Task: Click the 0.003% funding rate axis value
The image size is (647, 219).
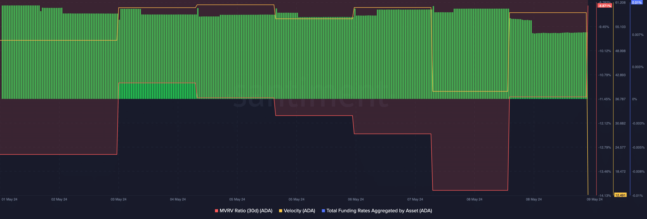Action: (638, 67)
